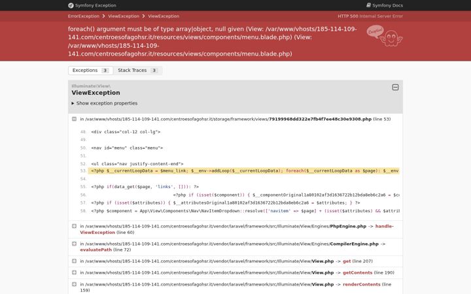Click ErrorException in the breadcrumb
The width and height of the screenshot is (471, 294).
pyautogui.click(x=84, y=16)
